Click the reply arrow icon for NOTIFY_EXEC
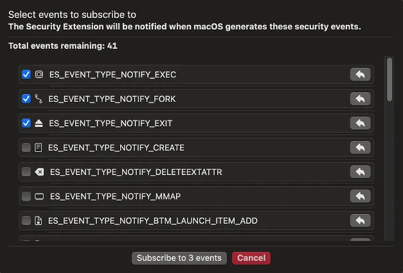Image resolution: width=403 pixels, height=273 pixels. tap(360, 75)
